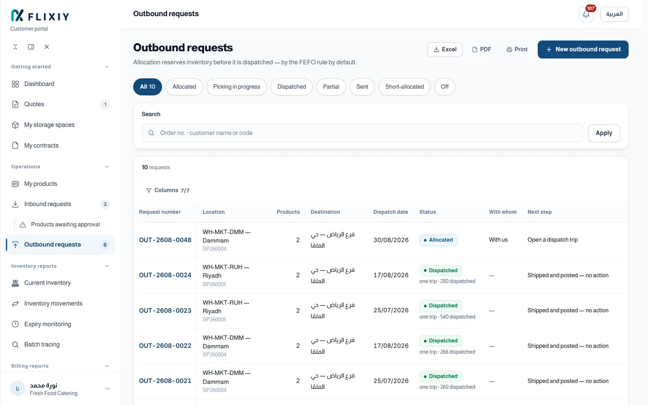648x405 pixels.
Task: Select the Short-allocated filter tab
Action: point(405,87)
